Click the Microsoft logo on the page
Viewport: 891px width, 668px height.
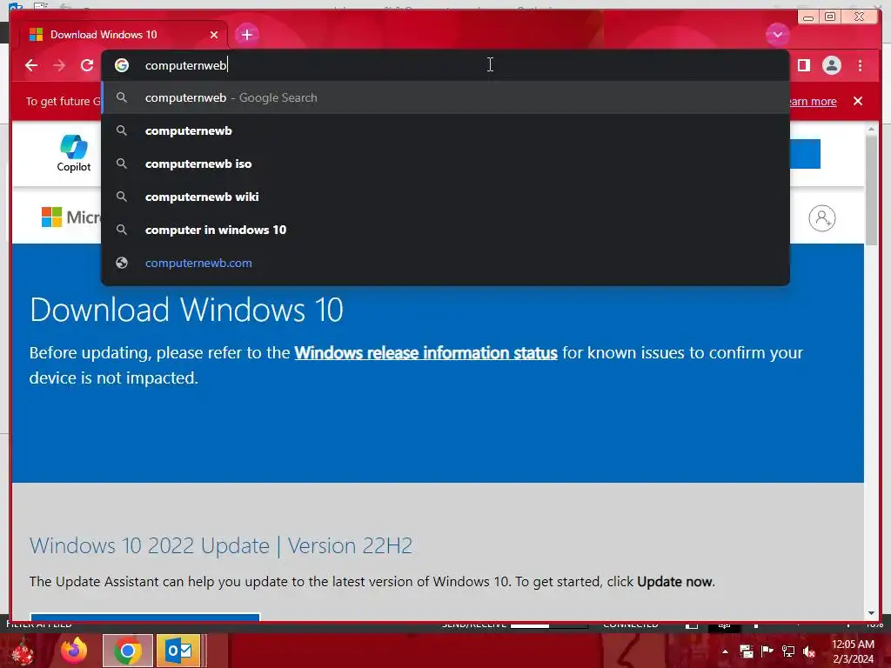pos(71,217)
